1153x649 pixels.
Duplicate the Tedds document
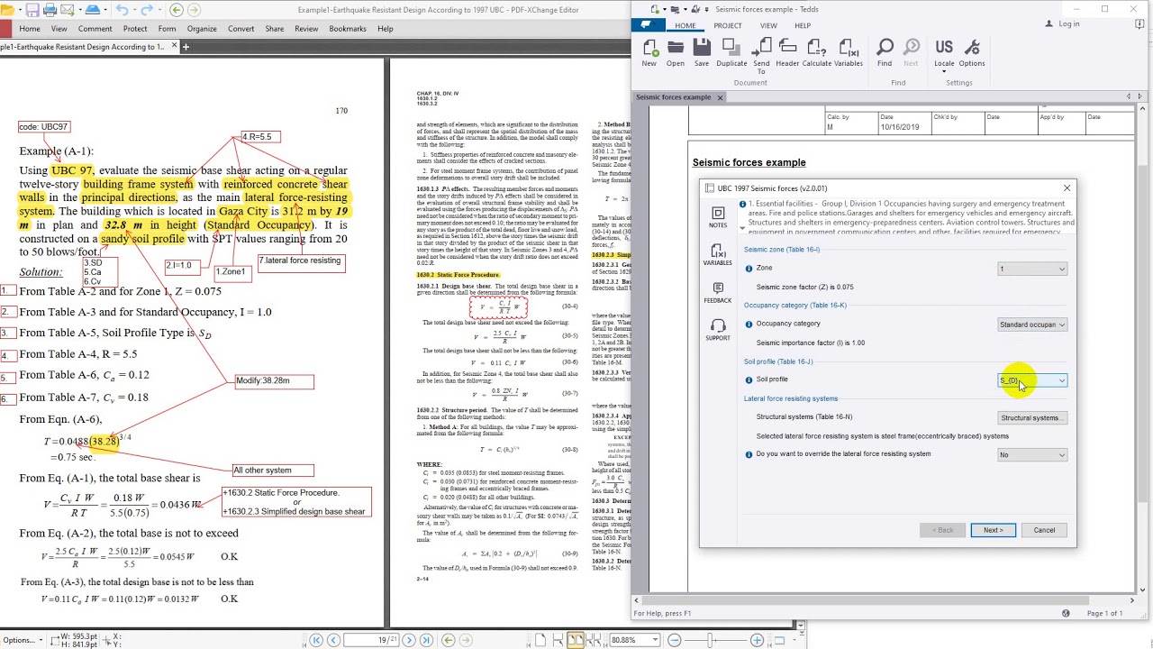pyautogui.click(x=731, y=52)
